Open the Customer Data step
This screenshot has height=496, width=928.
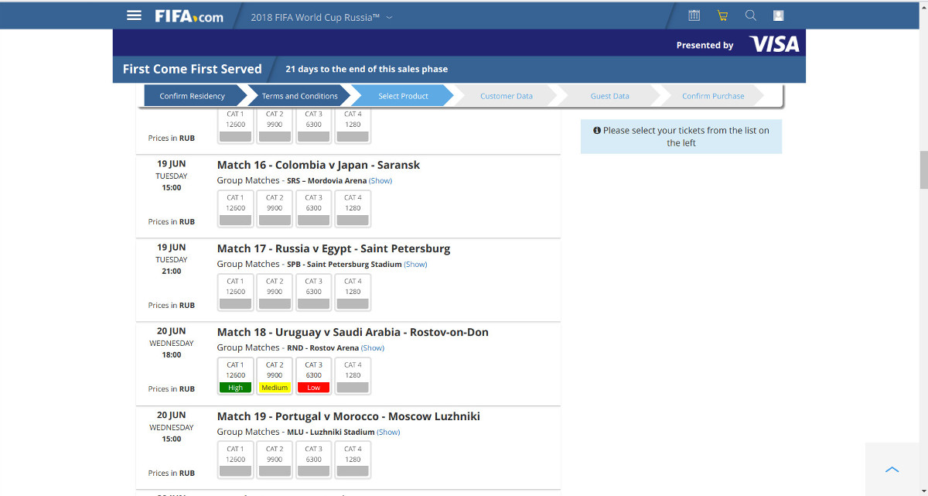tap(507, 96)
